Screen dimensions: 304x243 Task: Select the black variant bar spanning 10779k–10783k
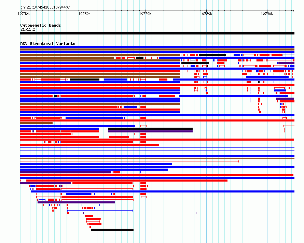pos(213,55)
